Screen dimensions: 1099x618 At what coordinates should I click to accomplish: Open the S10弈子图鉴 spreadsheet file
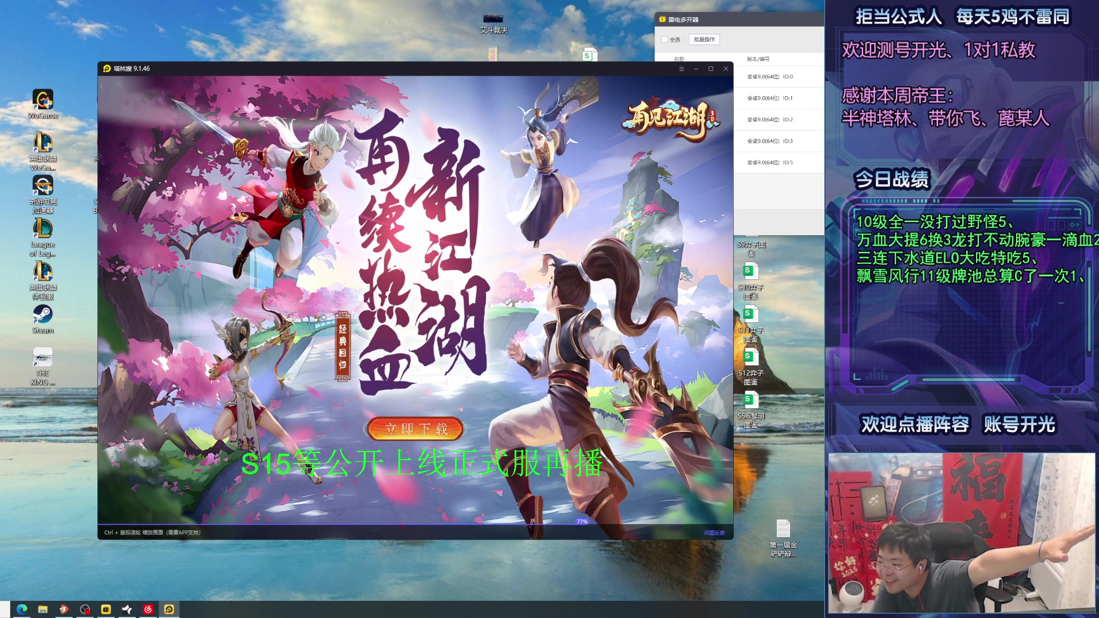[751, 281]
